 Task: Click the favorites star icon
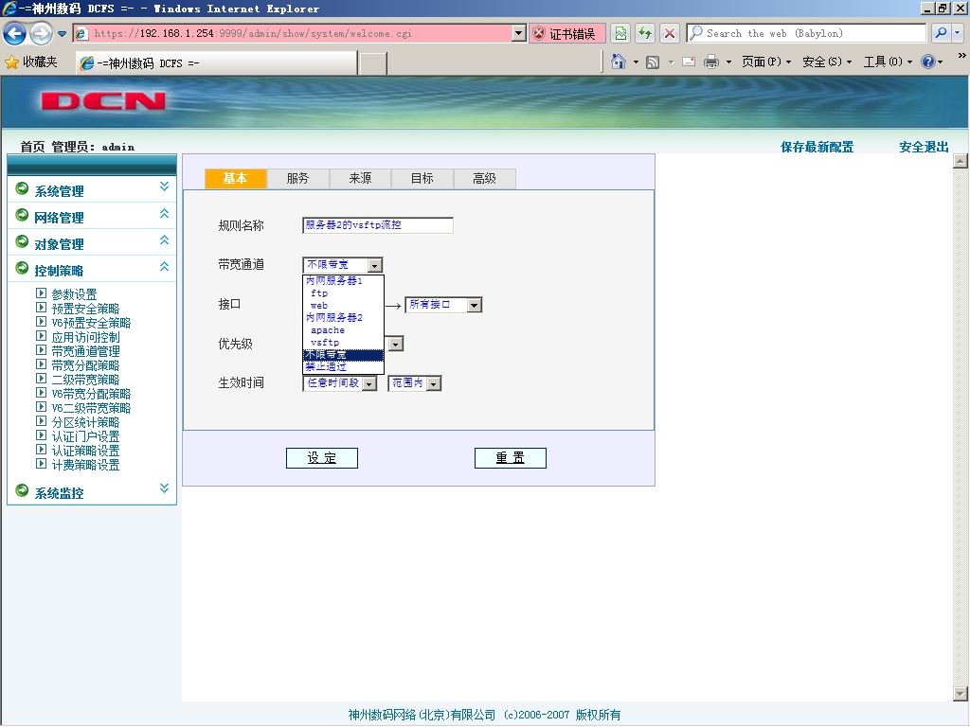11,62
